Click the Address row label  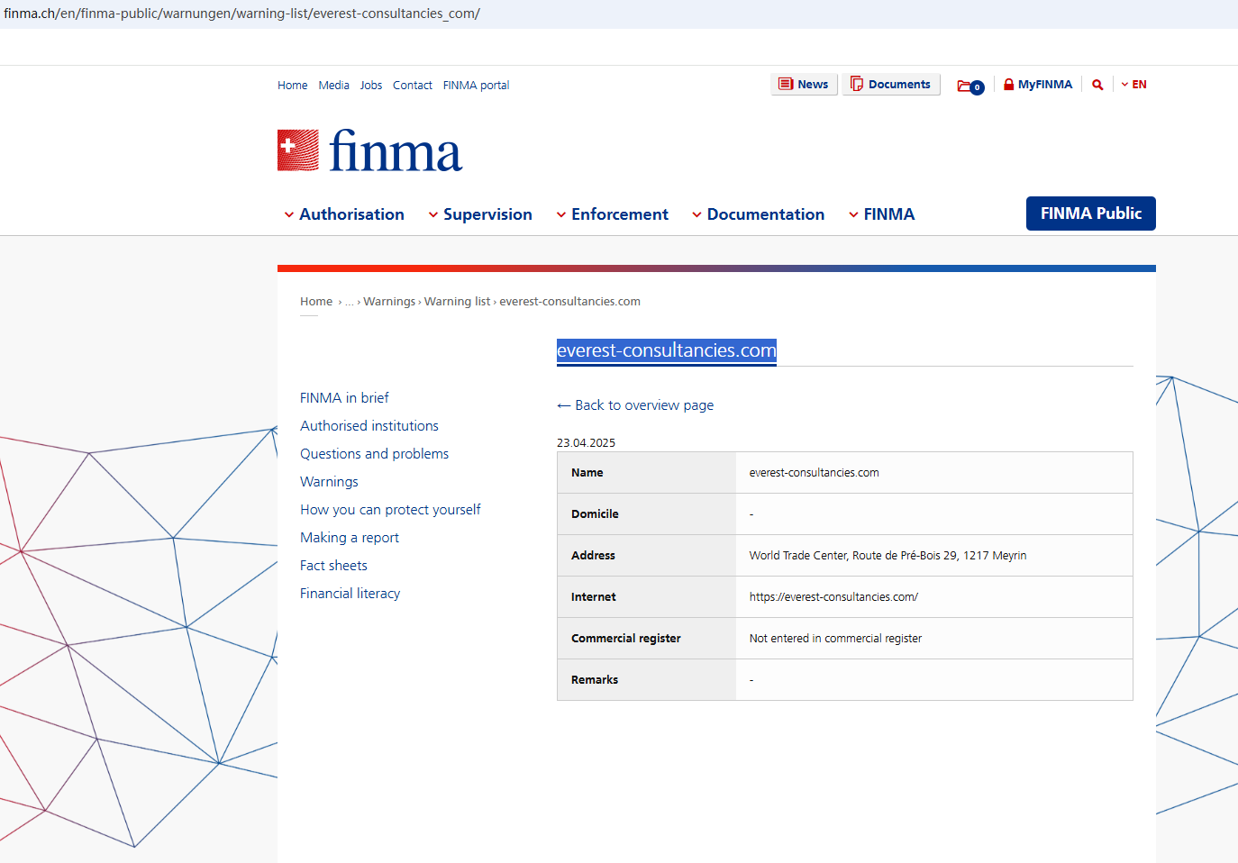coord(593,556)
